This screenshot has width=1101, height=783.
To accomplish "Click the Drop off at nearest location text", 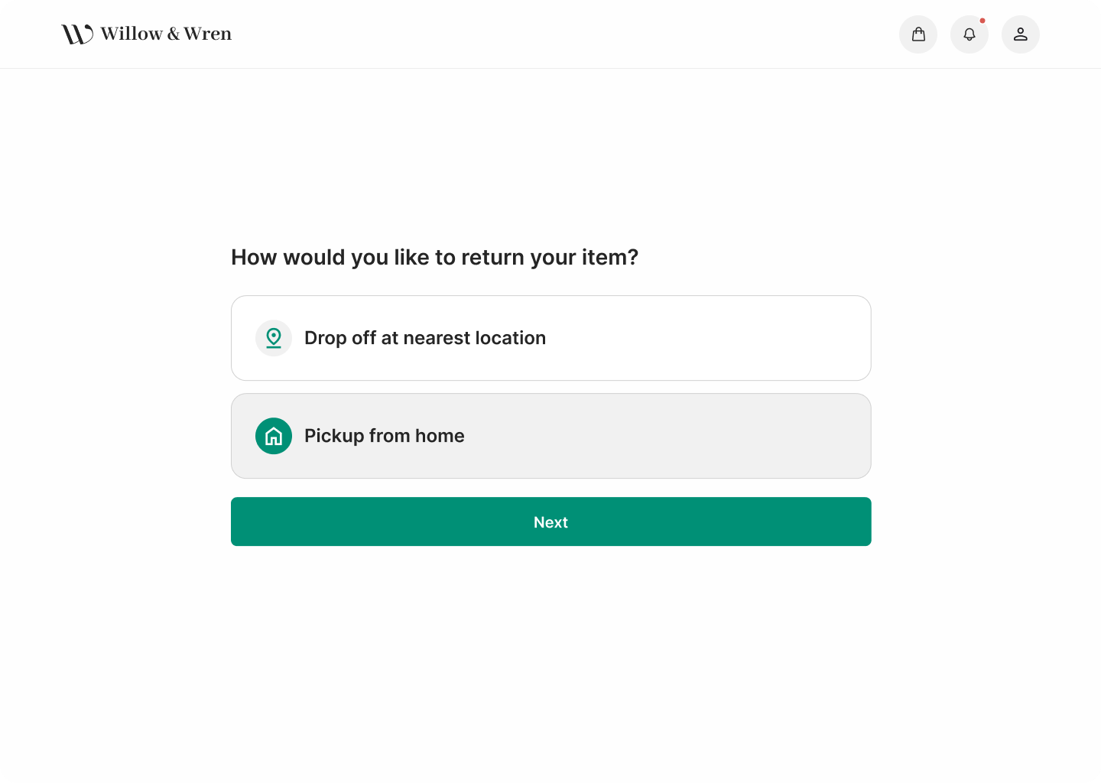I will pyautogui.click(x=425, y=337).
